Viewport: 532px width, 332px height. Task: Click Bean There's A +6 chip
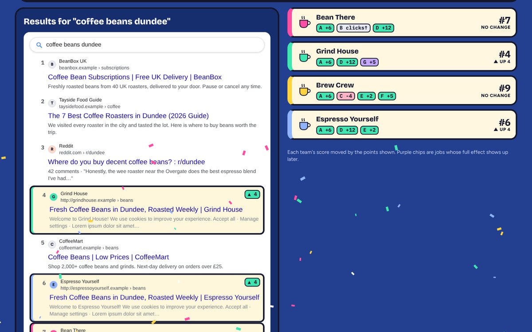[325, 28]
